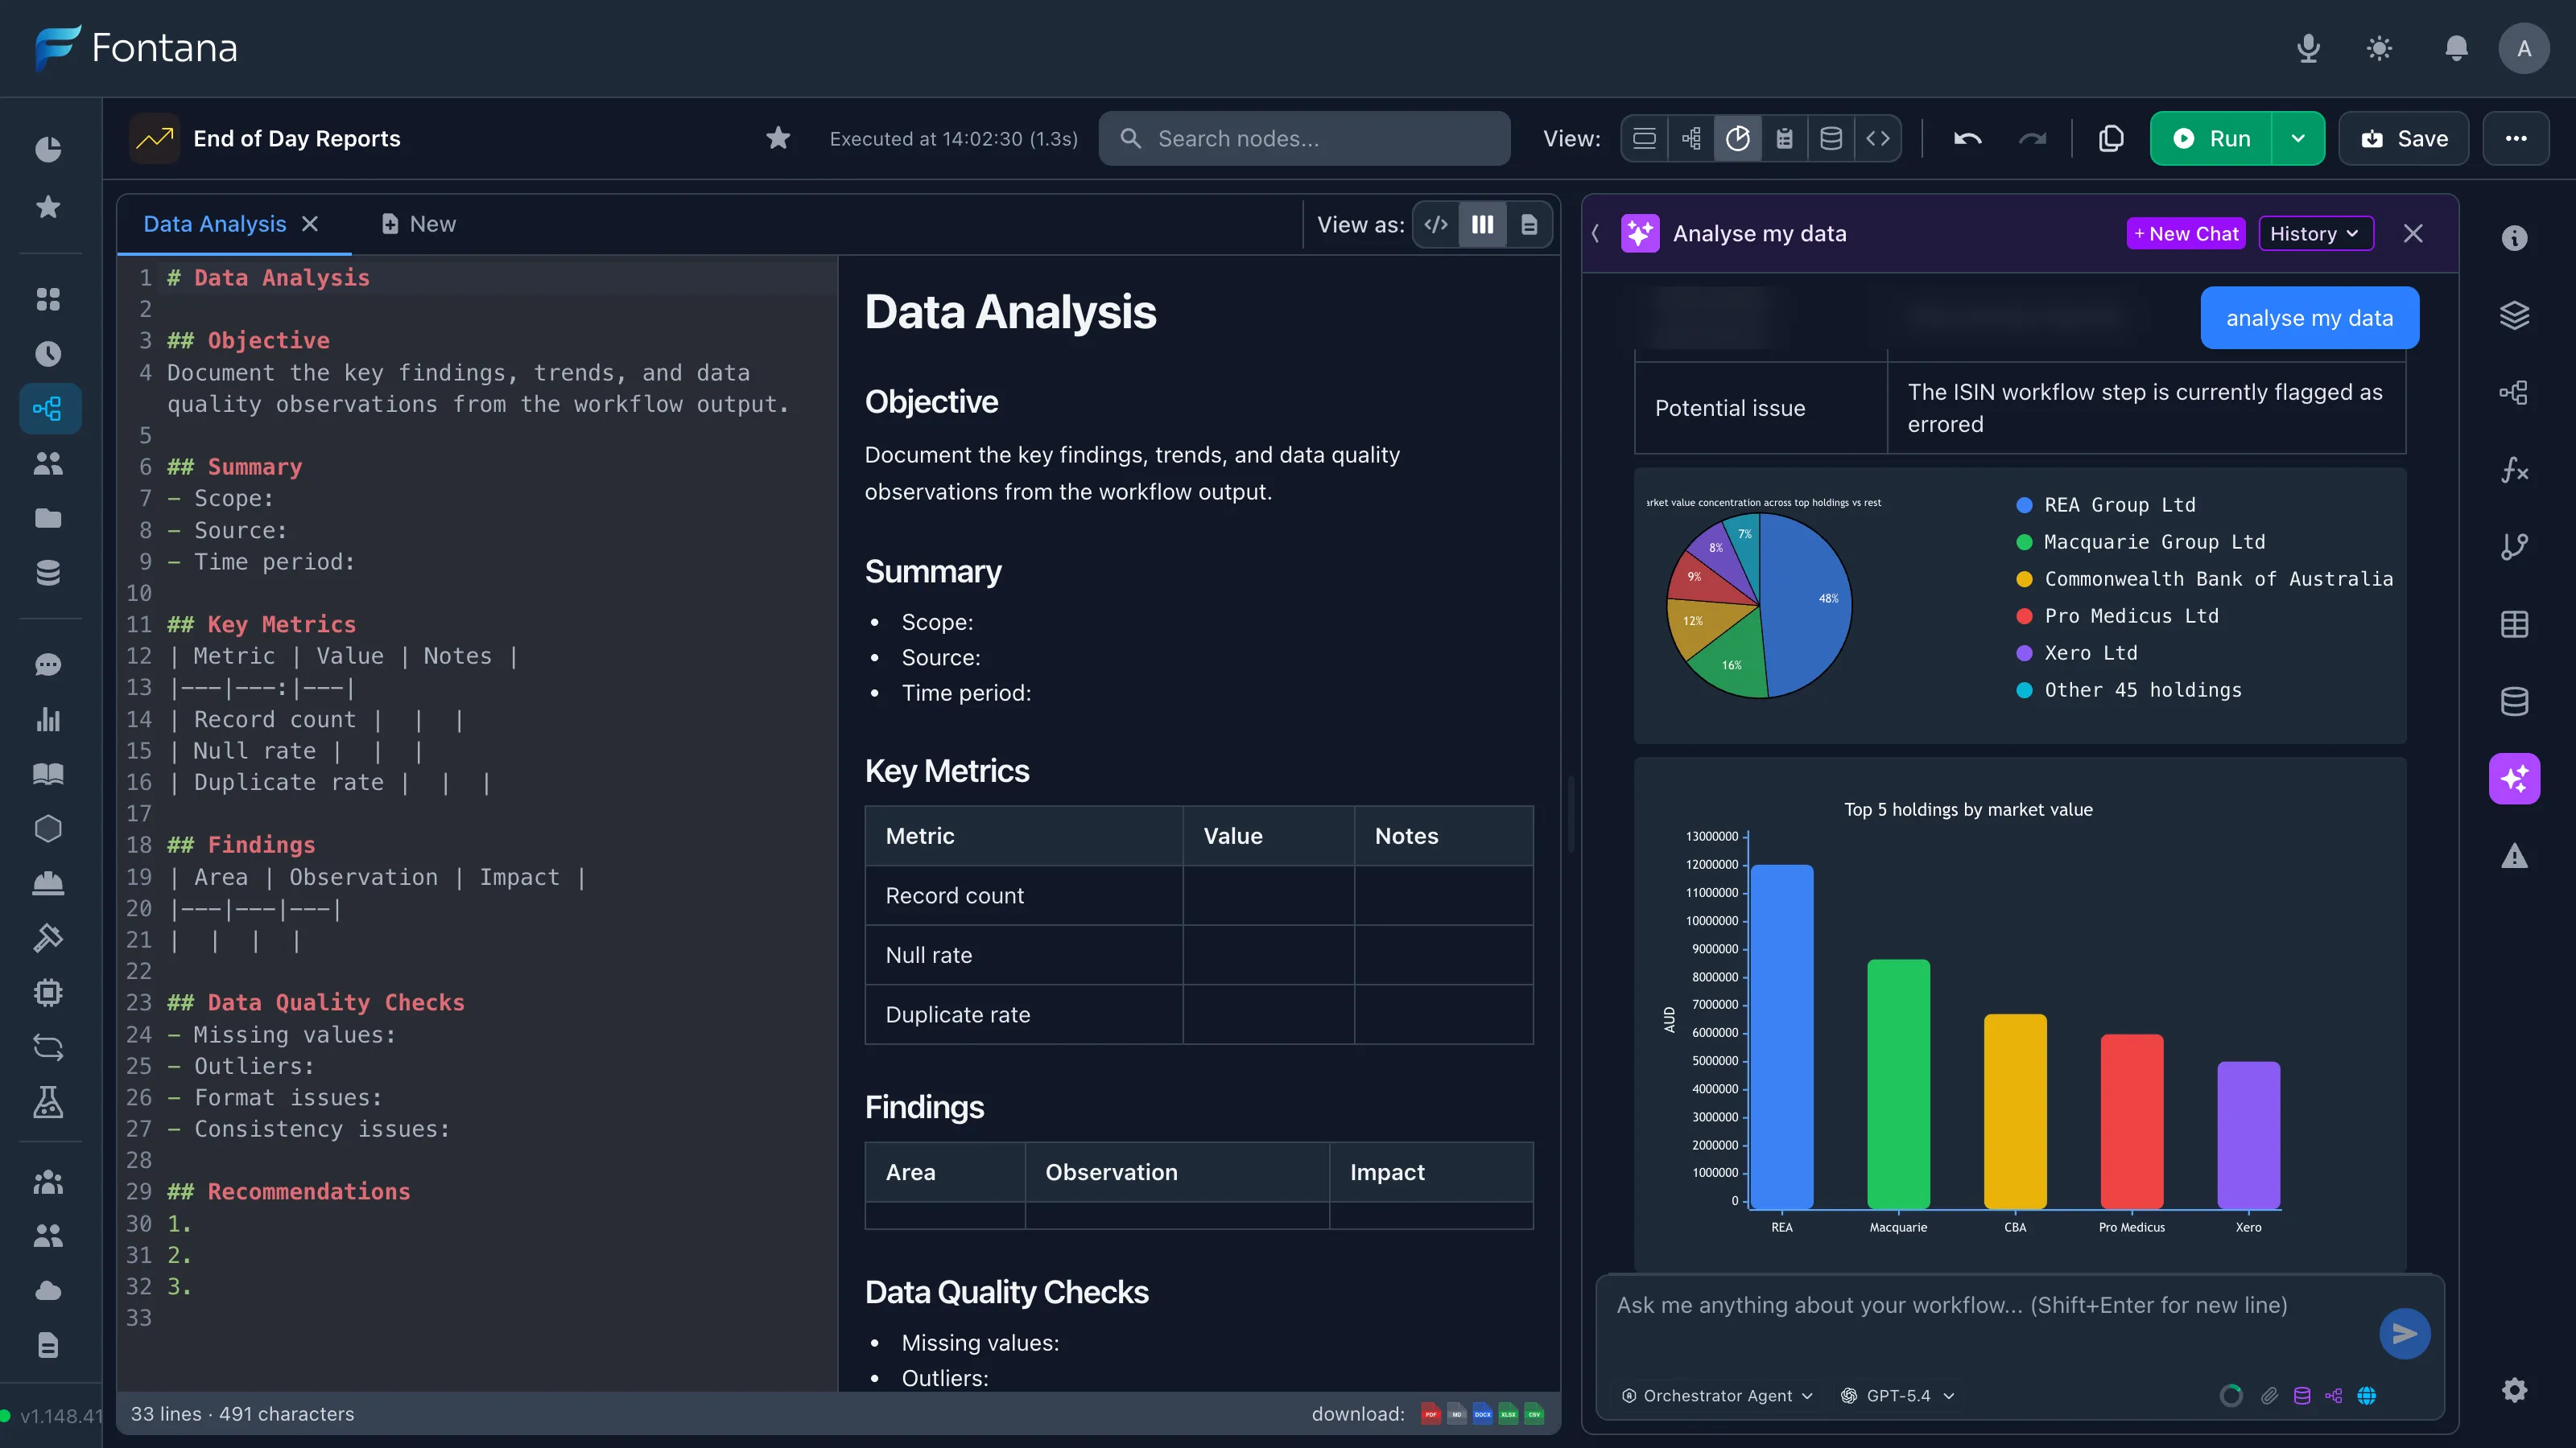Select the Data Analysis tab
Image resolution: width=2576 pixels, height=1448 pixels.
[214, 224]
